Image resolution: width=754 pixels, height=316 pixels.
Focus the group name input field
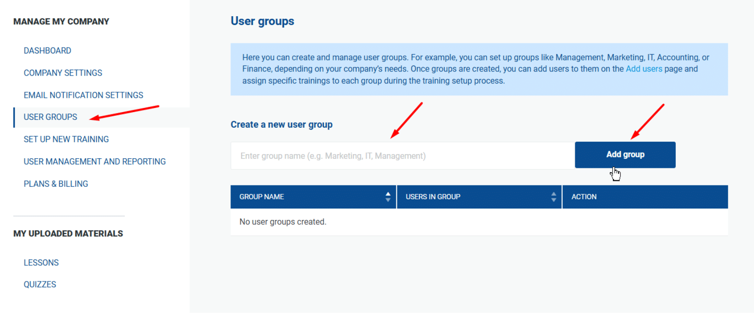[403, 156]
